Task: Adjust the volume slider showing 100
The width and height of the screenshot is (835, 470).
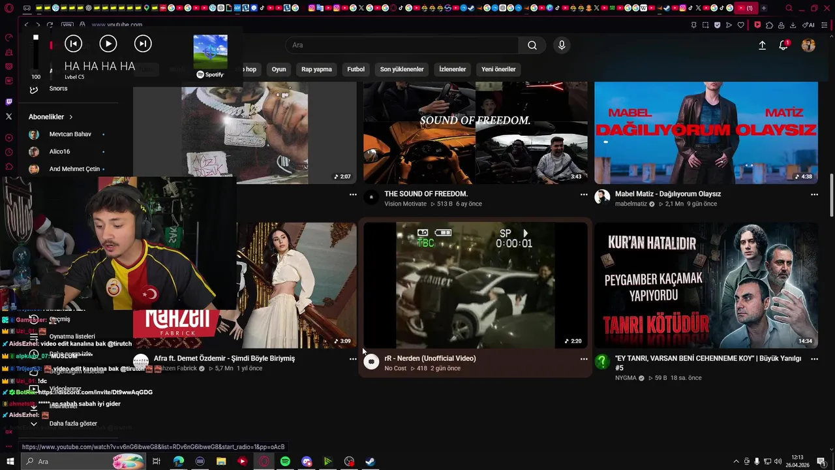Action: click(x=36, y=54)
